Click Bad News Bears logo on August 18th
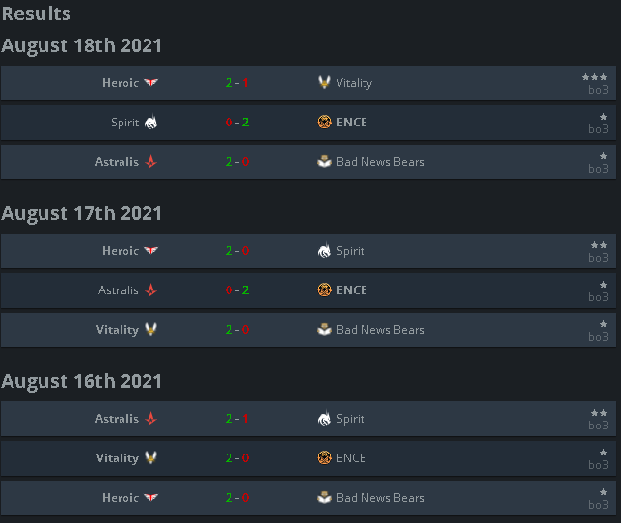The height and width of the screenshot is (523, 621). pos(324,162)
